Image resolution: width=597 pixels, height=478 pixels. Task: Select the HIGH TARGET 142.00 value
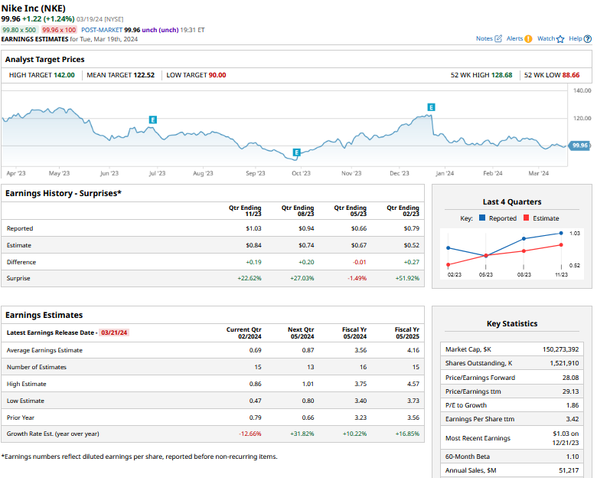pyautogui.click(x=64, y=75)
